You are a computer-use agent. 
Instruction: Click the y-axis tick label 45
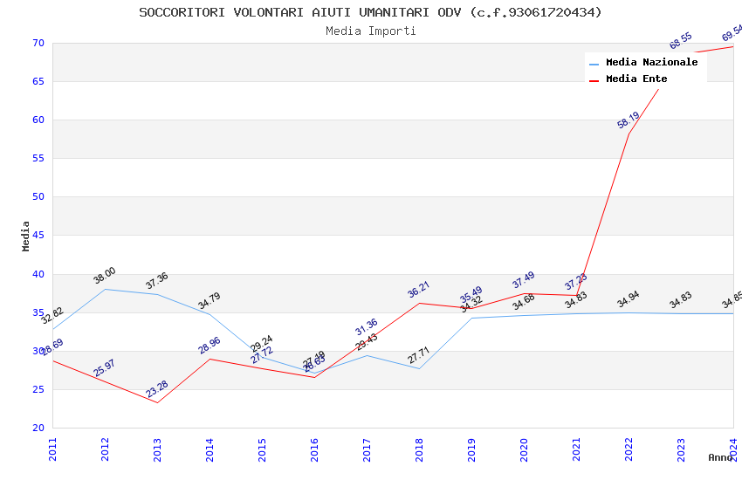click(x=38, y=235)
